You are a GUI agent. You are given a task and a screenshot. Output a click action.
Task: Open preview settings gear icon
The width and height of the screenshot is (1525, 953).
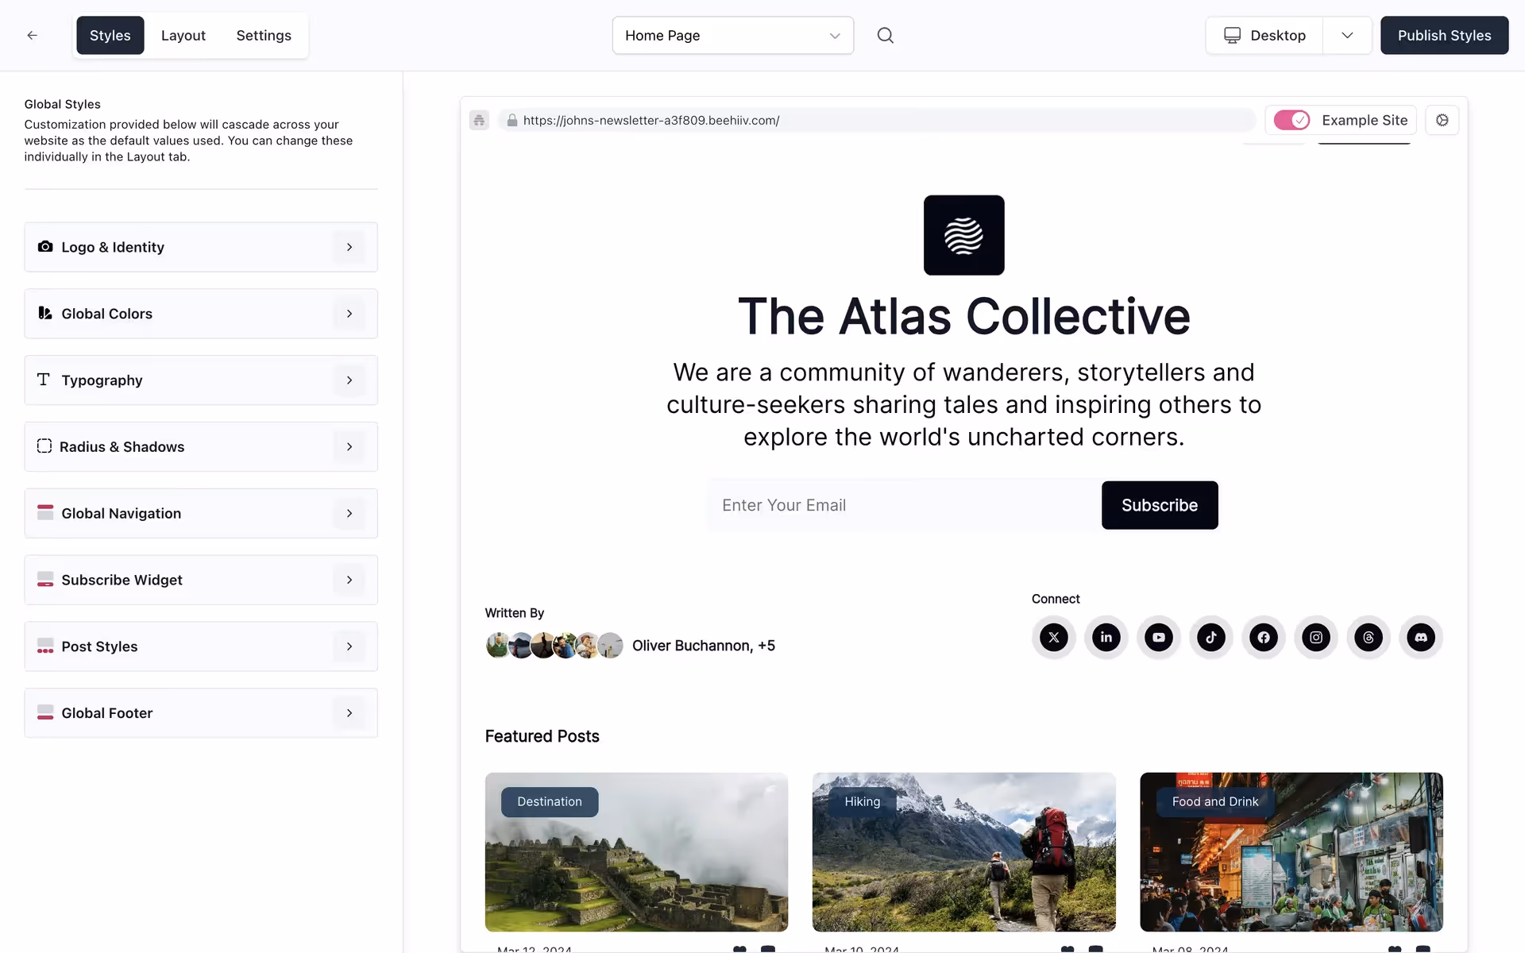tap(1442, 120)
